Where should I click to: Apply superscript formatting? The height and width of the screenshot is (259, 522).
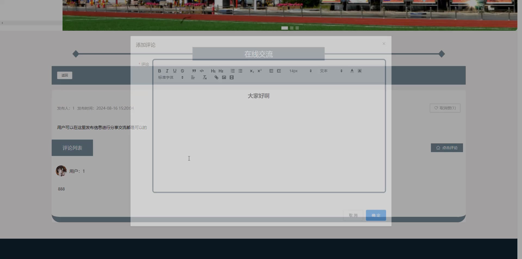tap(260, 71)
